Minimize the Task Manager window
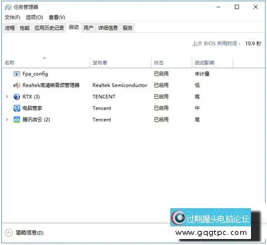 [219, 7]
